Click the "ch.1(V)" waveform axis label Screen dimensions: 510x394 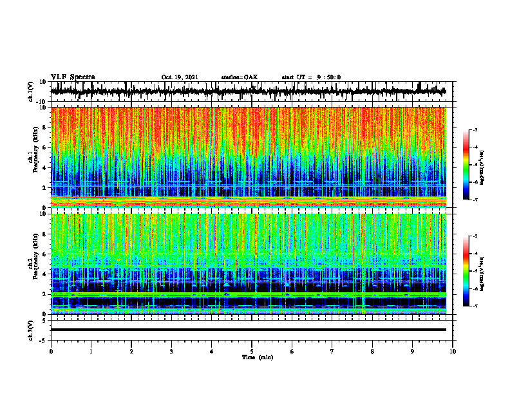[31, 91]
